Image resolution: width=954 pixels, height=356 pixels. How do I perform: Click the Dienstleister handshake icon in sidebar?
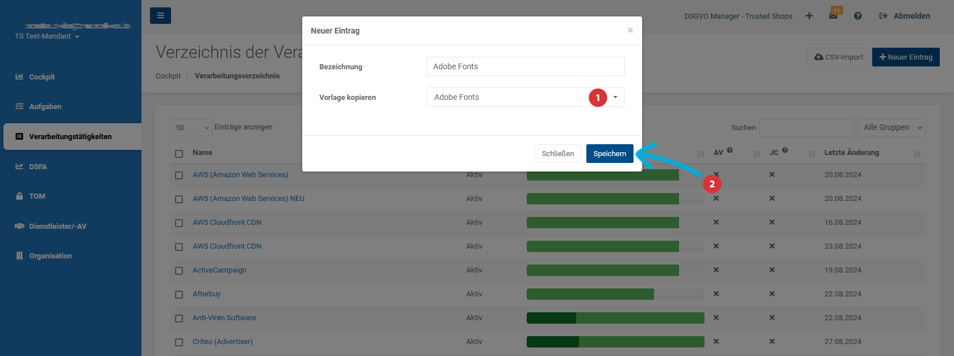point(19,226)
